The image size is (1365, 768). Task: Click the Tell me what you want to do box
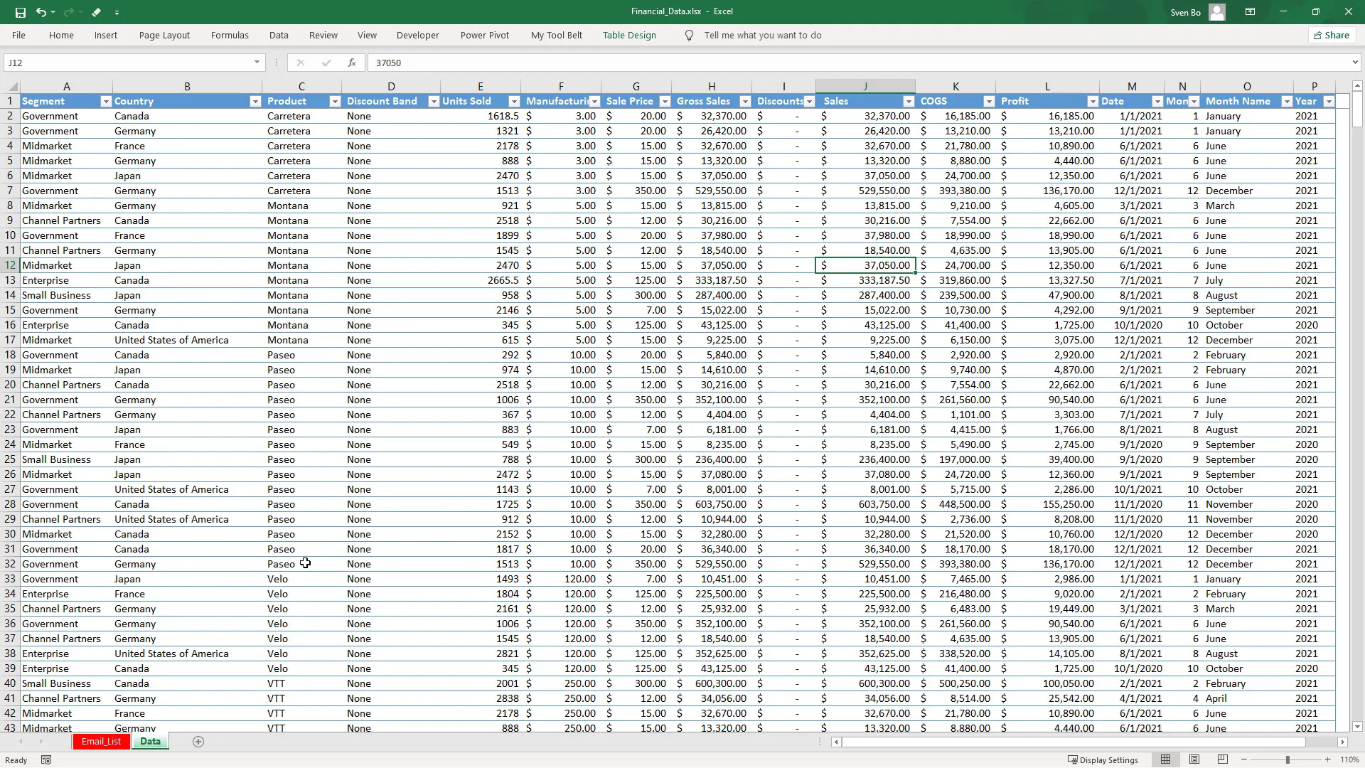(x=764, y=35)
